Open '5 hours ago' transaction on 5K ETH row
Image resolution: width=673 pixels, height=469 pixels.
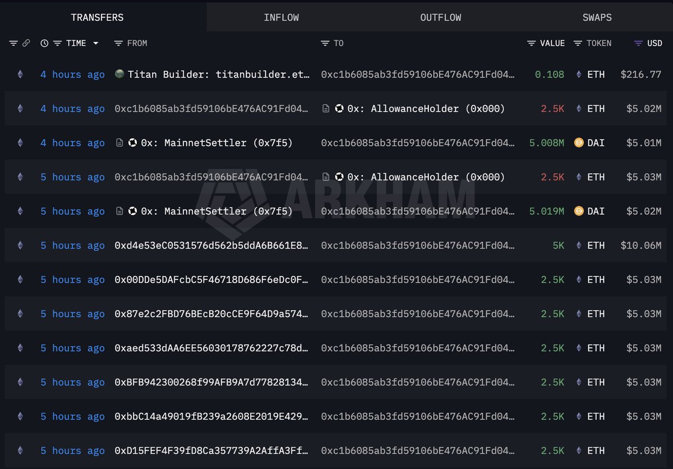click(72, 246)
